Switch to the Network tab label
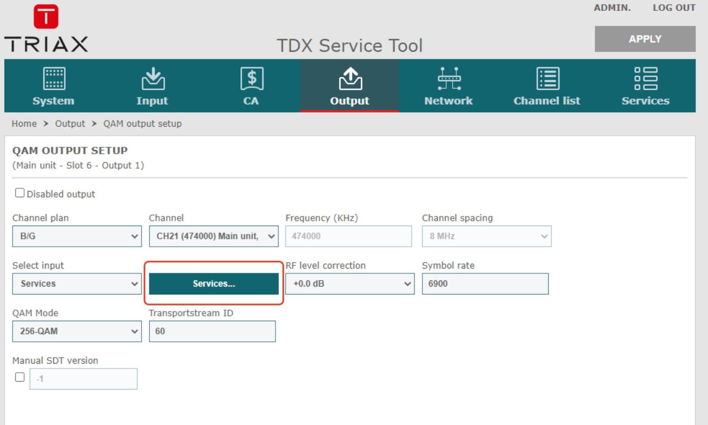708x425 pixels. (448, 101)
